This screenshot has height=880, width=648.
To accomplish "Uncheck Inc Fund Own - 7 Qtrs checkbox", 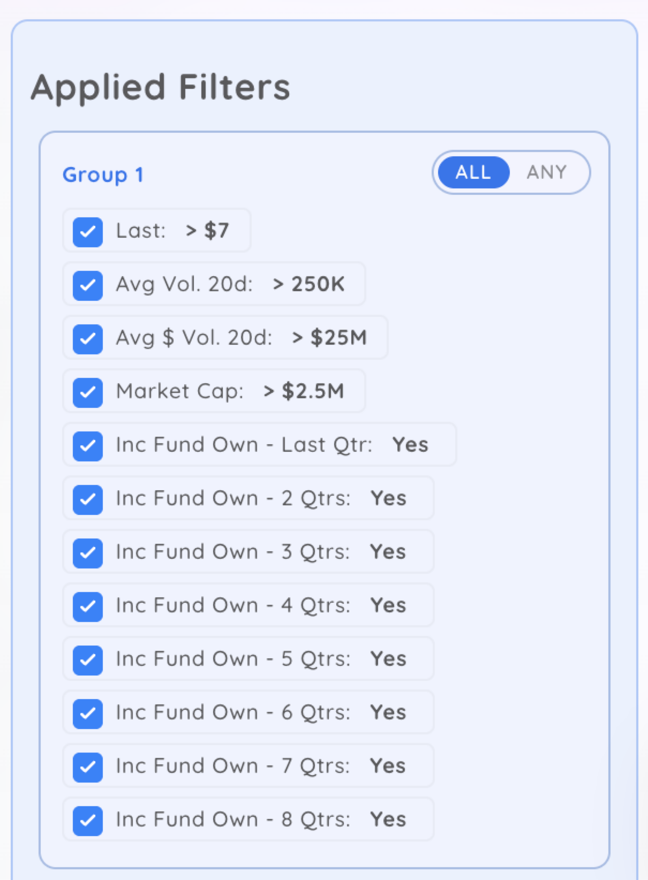I will pos(88,767).
